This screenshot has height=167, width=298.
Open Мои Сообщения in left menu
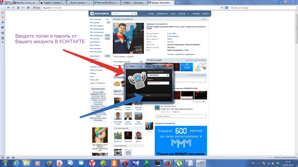point(96,36)
